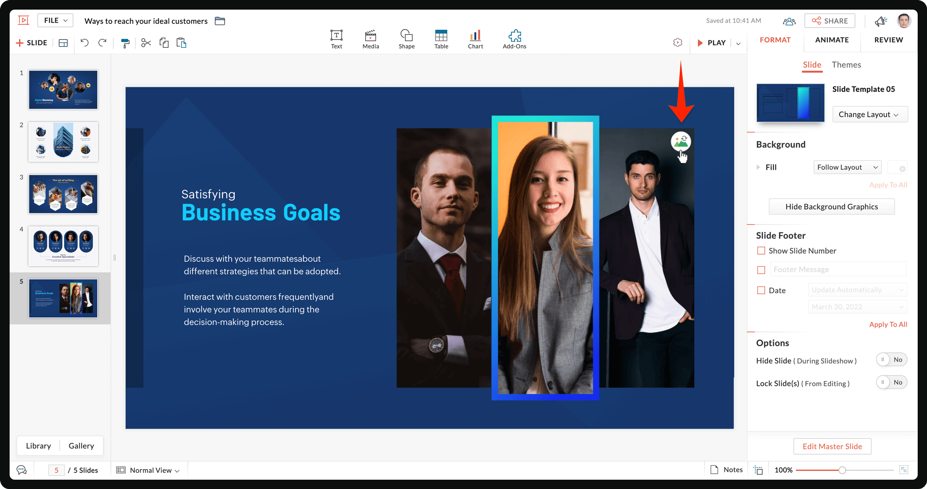This screenshot has height=489, width=927.
Task: Enable Show Slide Number checkbox
Action: click(x=761, y=251)
